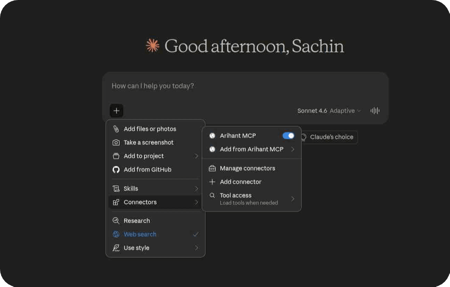Image resolution: width=450 pixels, height=287 pixels.
Task: Click the orange Claude starburst logo
Action: point(153,46)
